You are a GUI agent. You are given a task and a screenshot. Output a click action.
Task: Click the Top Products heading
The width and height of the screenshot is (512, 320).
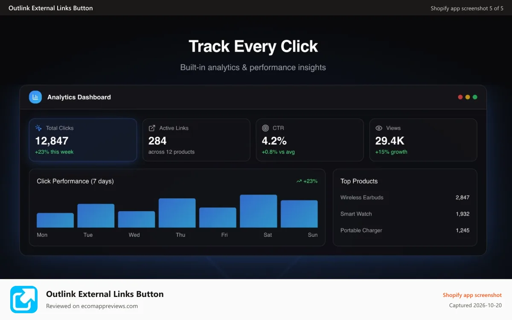[x=359, y=181]
